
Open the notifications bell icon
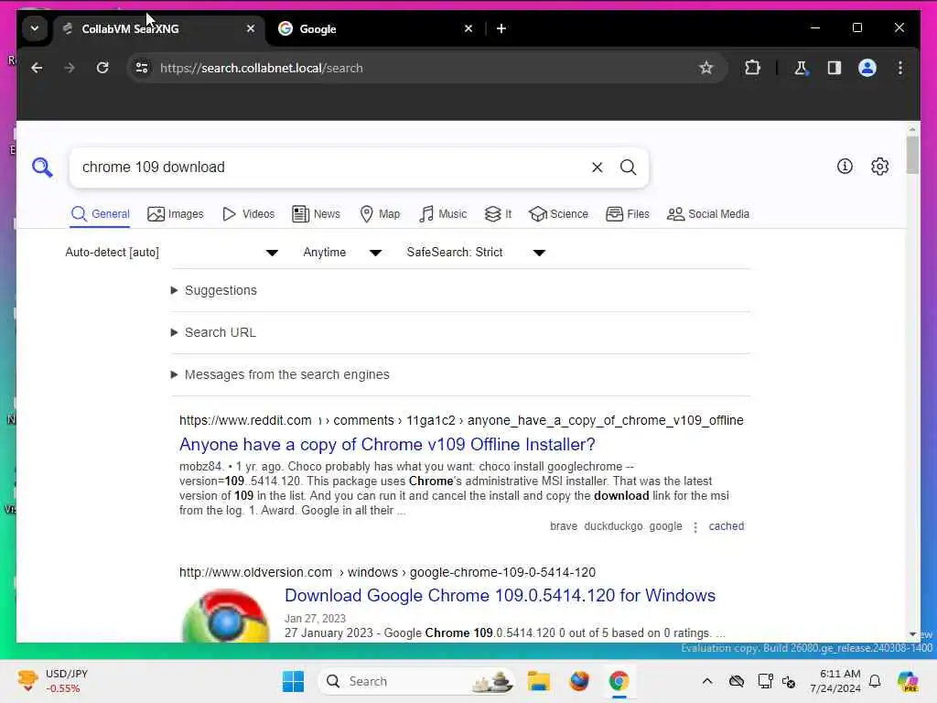[875, 681]
